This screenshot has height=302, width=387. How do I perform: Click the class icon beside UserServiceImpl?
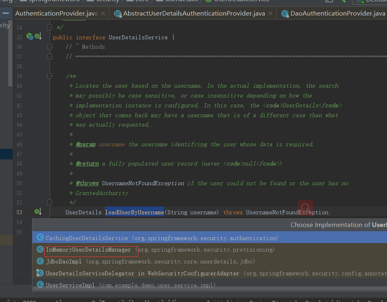[40, 284]
